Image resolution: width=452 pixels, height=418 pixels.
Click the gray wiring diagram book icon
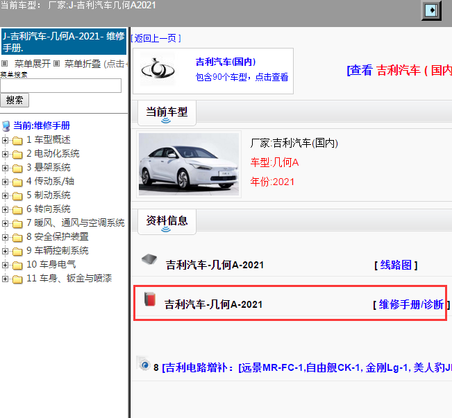coord(149,259)
